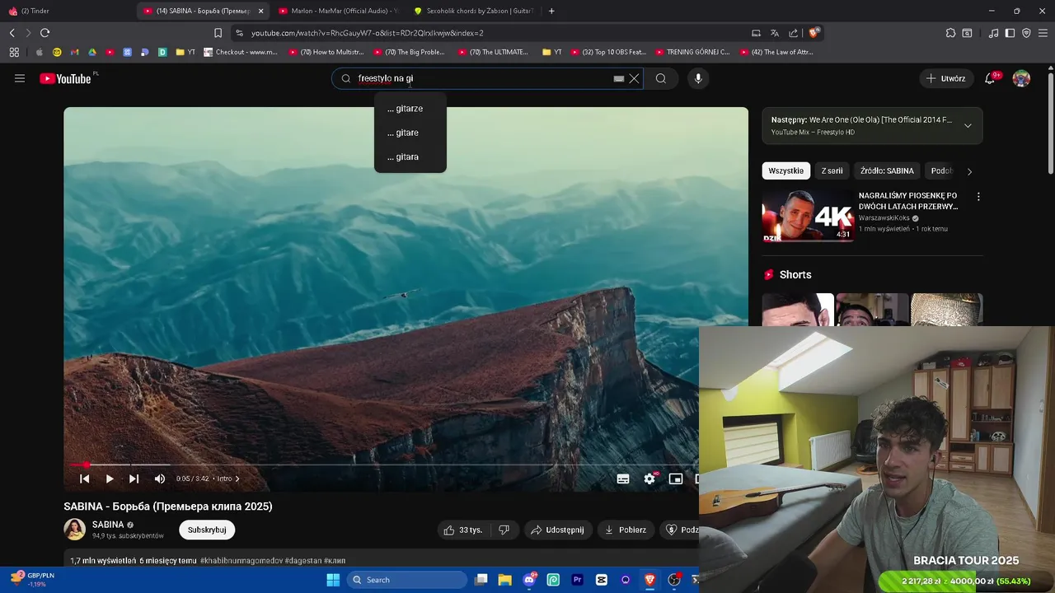1055x593 pixels.
Task: Switch to the Tinder browser tab
Action: (66, 11)
